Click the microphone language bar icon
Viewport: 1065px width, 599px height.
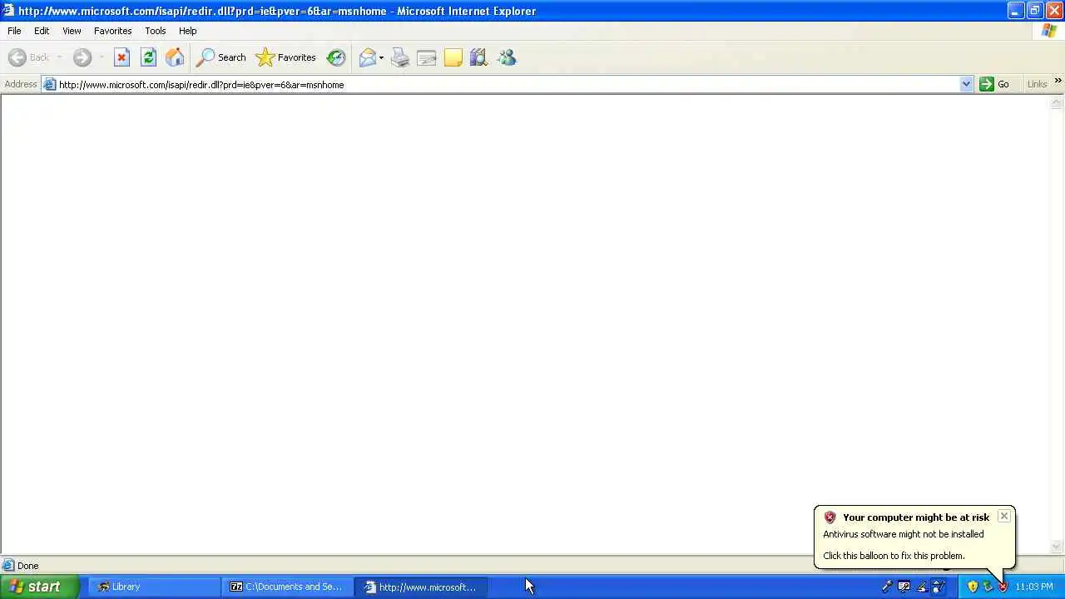click(x=887, y=587)
